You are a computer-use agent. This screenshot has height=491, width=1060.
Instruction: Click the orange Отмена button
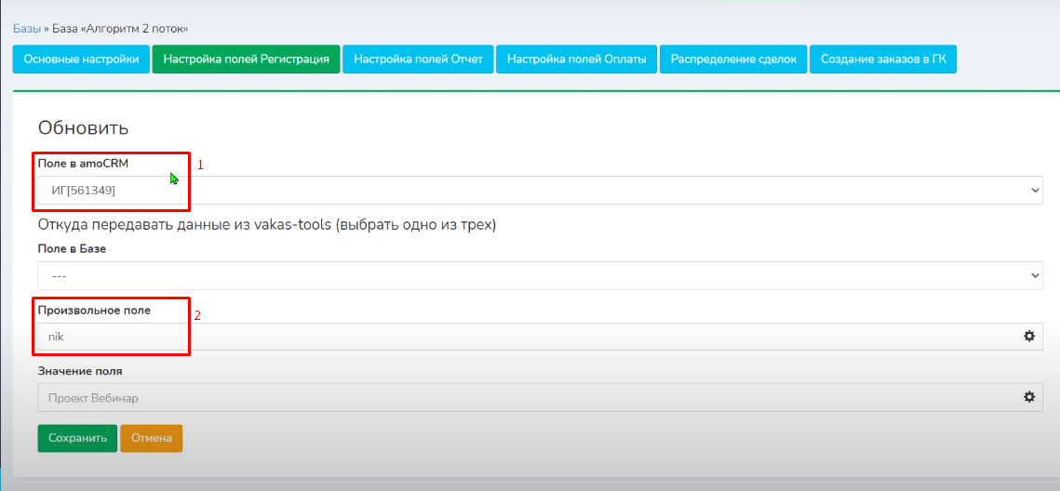152,438
